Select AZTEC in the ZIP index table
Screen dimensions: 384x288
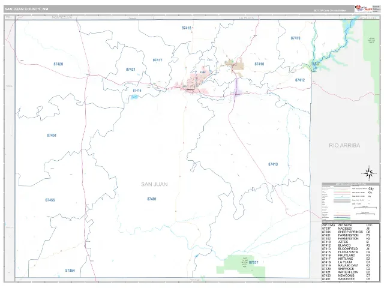click(x=343, y=242)
